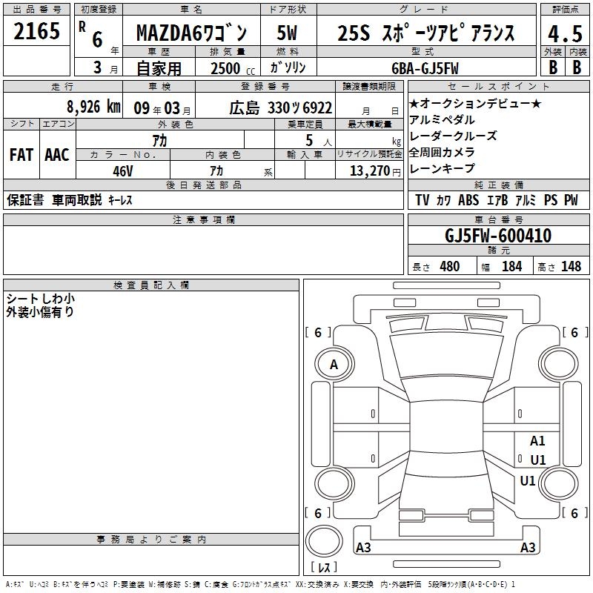Click the front-right wheel circle
The height and width of the screenshot is (593, 593).
click(559, 365)
